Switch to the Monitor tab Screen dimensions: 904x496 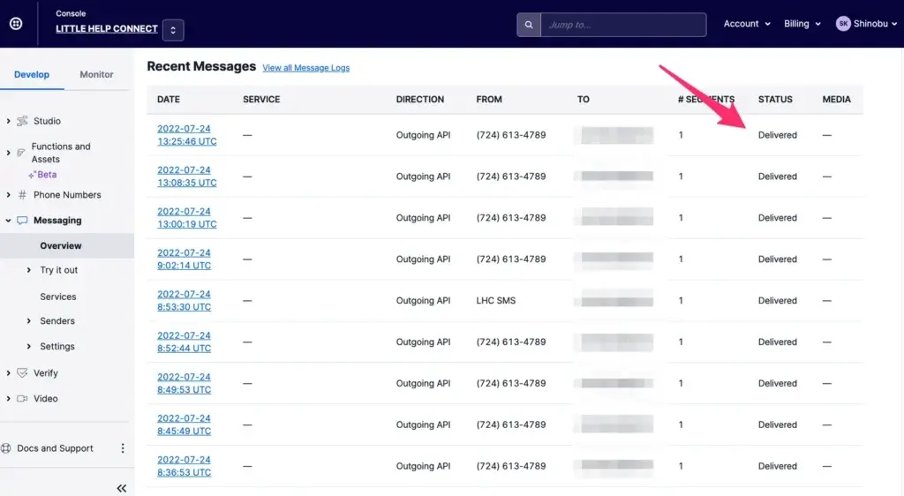coord(96,75)
